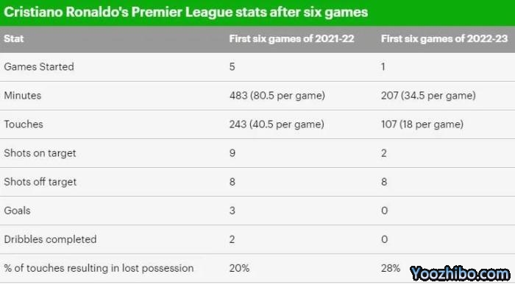Select the 107 (18 per game) value

pos(422,124)
